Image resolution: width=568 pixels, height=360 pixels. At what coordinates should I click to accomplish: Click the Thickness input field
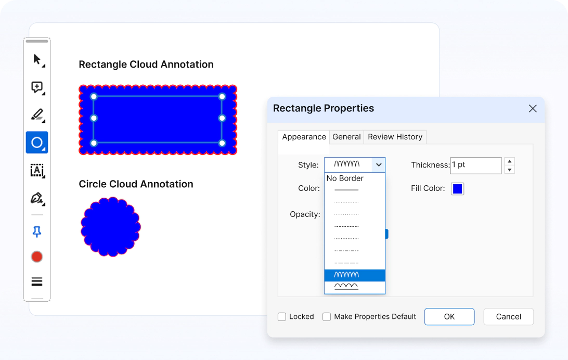[x=475, y=165]
